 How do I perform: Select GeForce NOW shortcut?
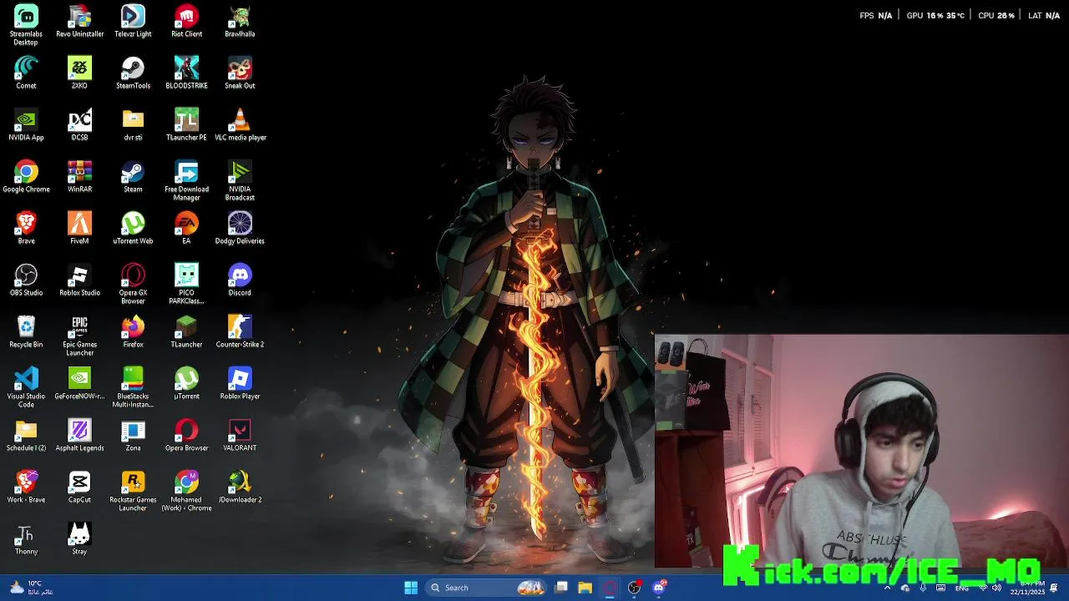coord(79,384)
